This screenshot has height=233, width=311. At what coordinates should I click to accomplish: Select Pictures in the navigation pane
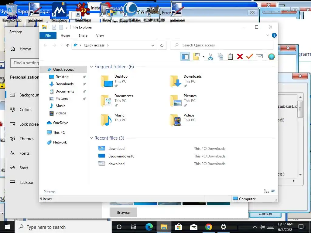pos(62,99)
